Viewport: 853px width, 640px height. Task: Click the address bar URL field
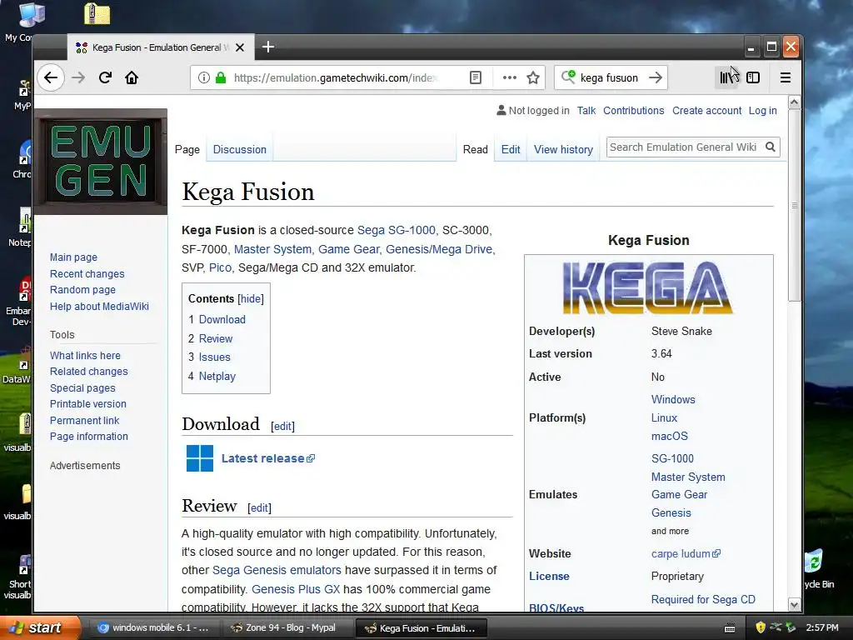click(x=334, y=77)
